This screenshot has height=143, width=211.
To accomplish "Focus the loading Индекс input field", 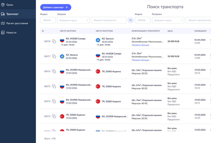I will pos(48,20).
